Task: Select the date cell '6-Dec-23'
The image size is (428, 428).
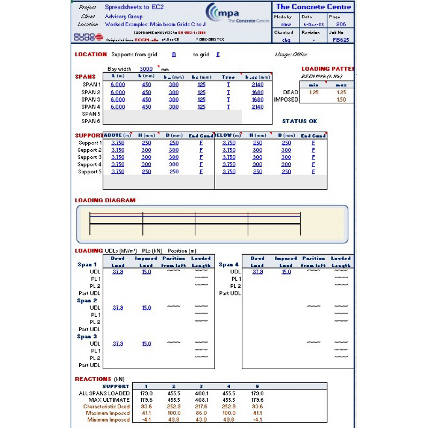Action: [x=314, y=24]
